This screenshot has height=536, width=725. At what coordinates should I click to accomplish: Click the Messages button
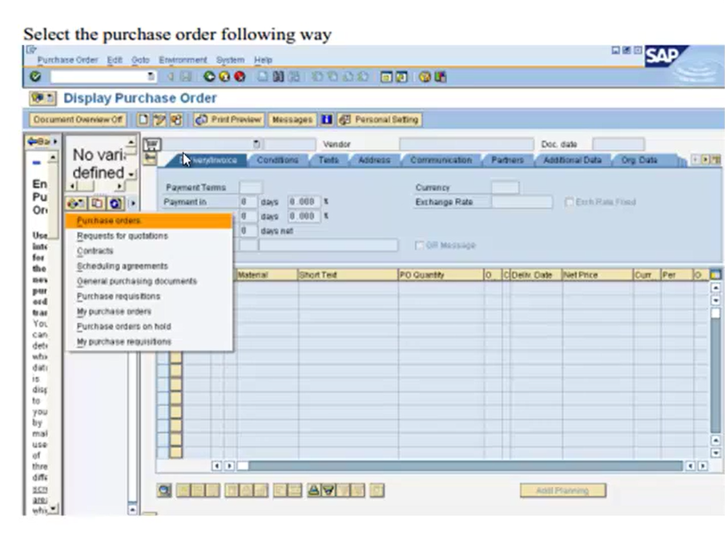[292, 120]
